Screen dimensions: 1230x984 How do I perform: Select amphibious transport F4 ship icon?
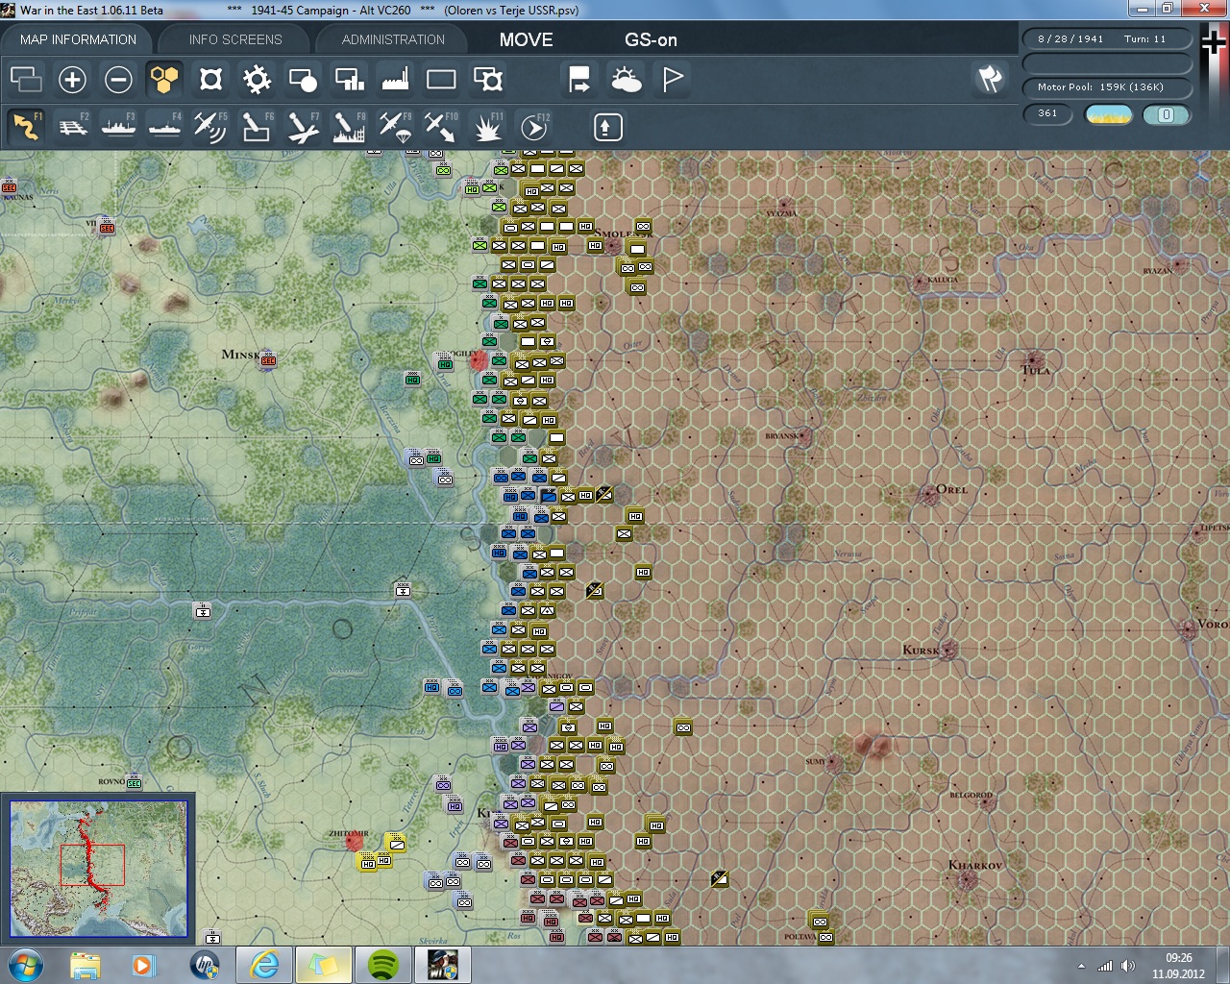(x=164, y=126)
